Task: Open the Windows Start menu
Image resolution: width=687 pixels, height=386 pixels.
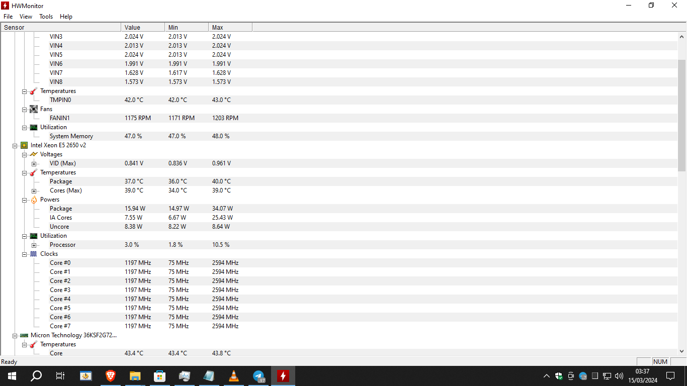Action: [12, 376]
